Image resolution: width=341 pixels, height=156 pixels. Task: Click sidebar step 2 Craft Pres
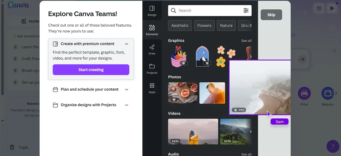tap(27, 59)
